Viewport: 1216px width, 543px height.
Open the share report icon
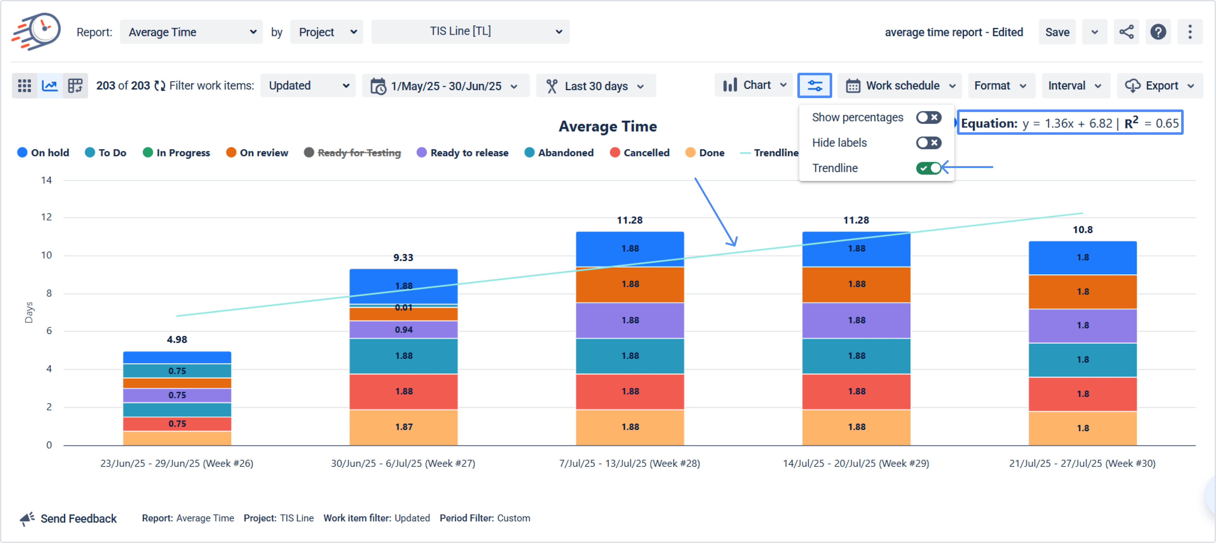(x=1127, y=32)
